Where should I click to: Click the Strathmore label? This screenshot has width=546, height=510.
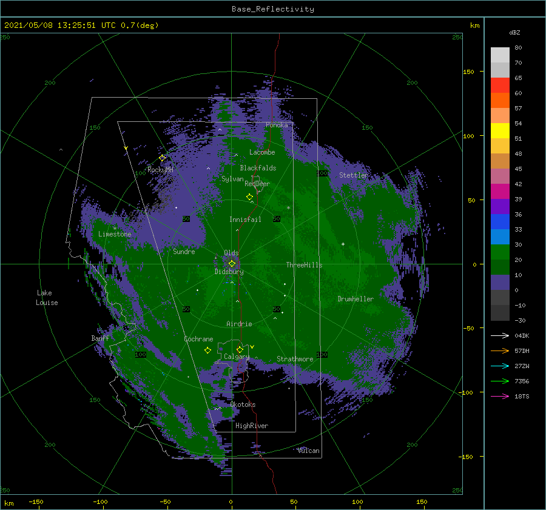click(295, 359)
